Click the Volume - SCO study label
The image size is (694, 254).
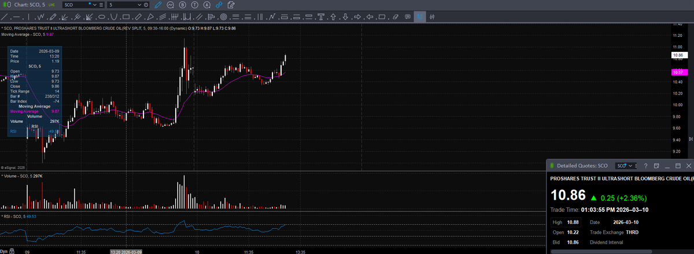point(22,175)
